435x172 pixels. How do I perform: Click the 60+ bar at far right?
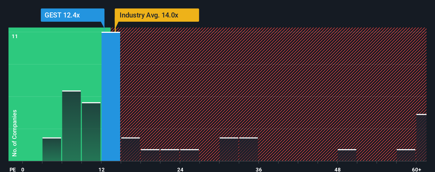[421, 138]
